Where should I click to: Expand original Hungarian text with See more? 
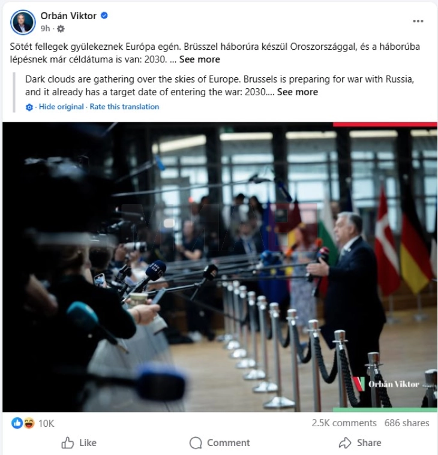pos(200,59)
